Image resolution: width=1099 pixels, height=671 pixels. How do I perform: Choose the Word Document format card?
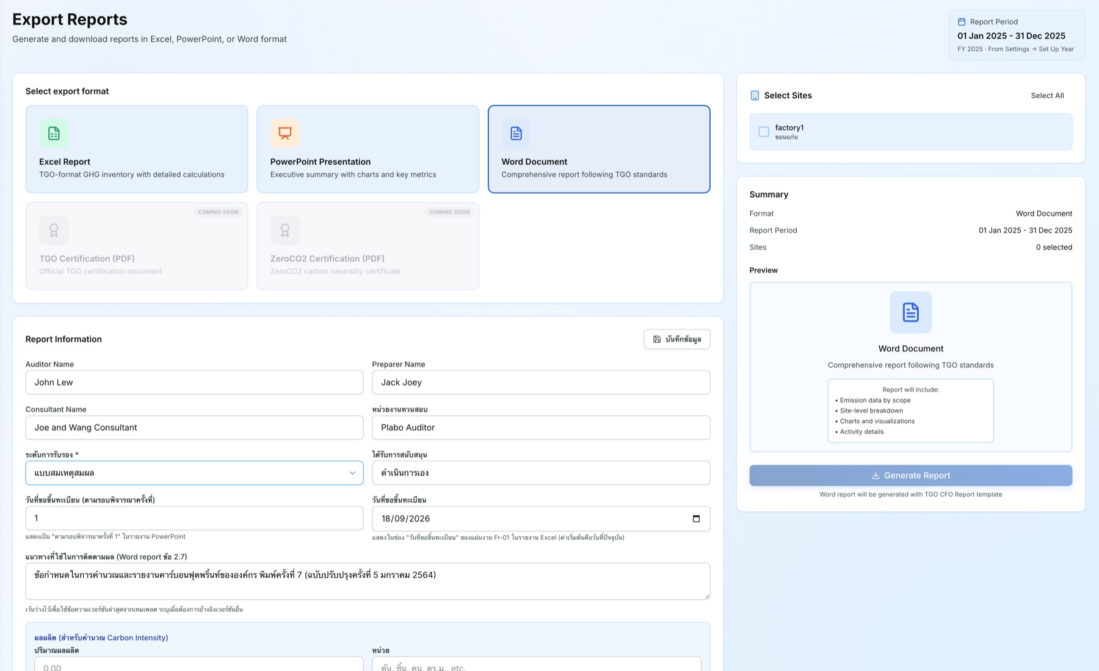tap(599, 149)
